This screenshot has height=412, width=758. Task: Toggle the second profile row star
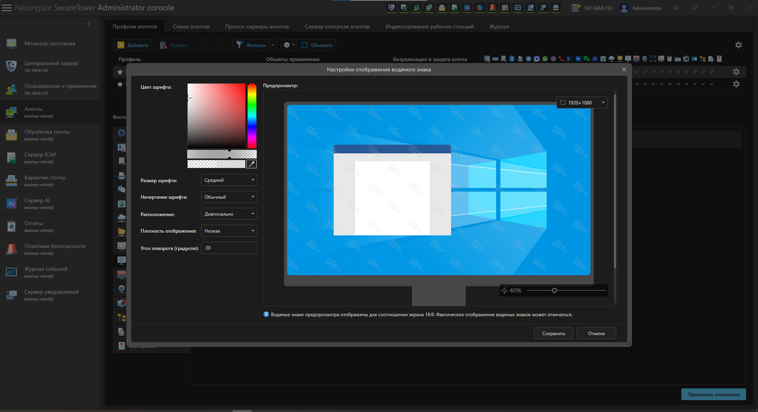coord(120,84)
